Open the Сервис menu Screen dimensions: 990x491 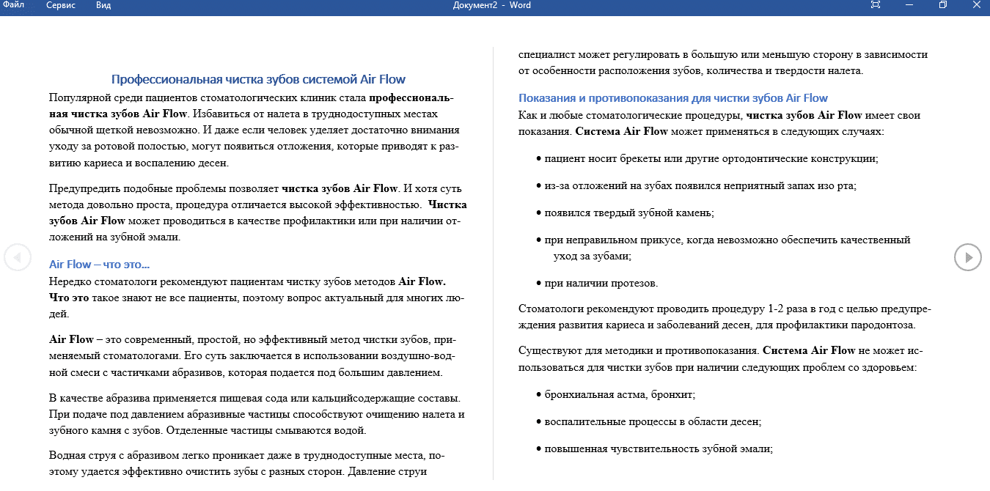pyautogui.click(x=59, y=5)
